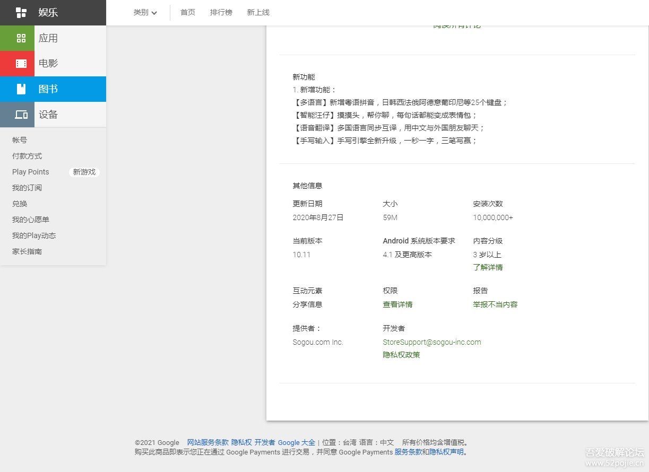The height and width of the screenshot is (472, 649).
Task: Click the installs value 10,000,000+
Action: tap(493, 217)
